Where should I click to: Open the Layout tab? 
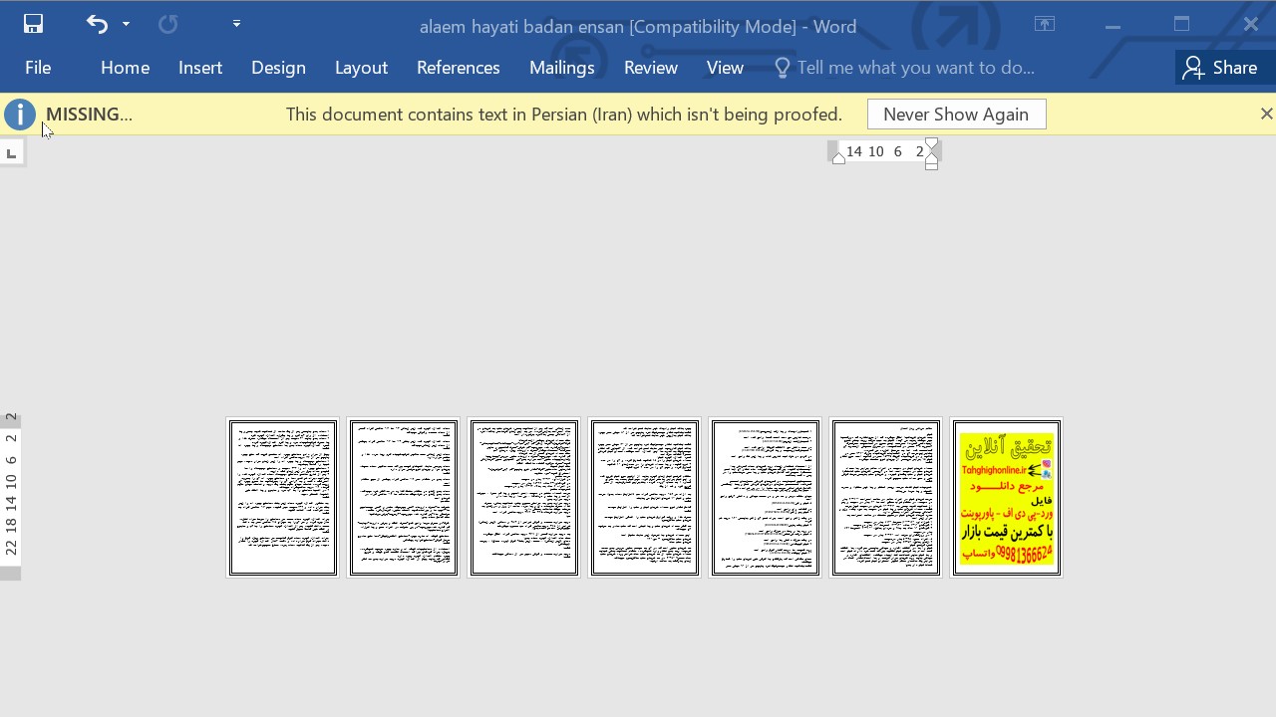point(361,68)
